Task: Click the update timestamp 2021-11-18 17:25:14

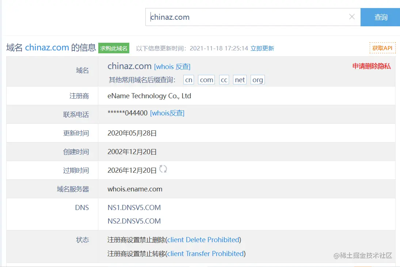Action: point(219,49)
